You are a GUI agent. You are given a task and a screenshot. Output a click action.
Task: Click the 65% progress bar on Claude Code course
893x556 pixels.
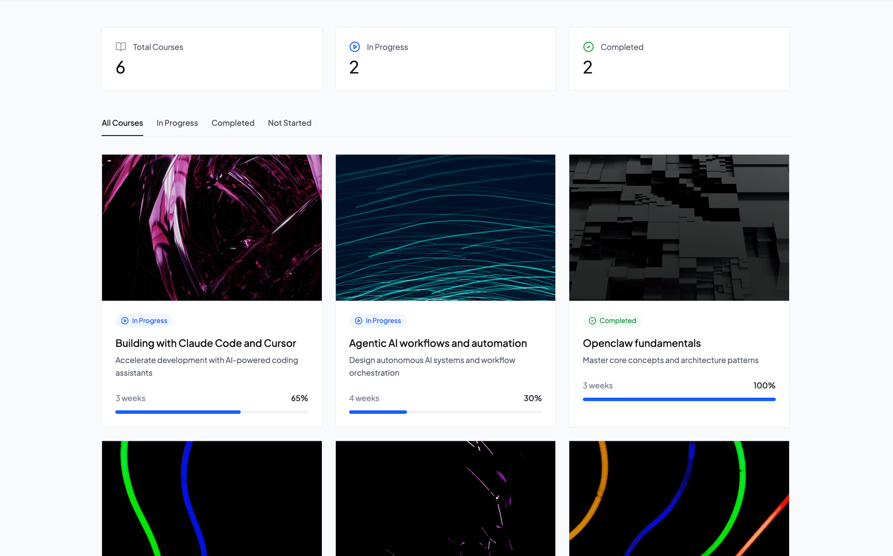coord(212,412)
